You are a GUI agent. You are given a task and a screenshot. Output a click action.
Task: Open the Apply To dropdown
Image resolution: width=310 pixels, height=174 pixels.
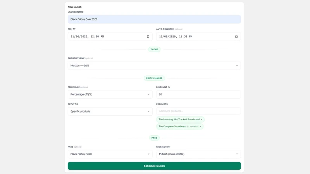point(110,111)
